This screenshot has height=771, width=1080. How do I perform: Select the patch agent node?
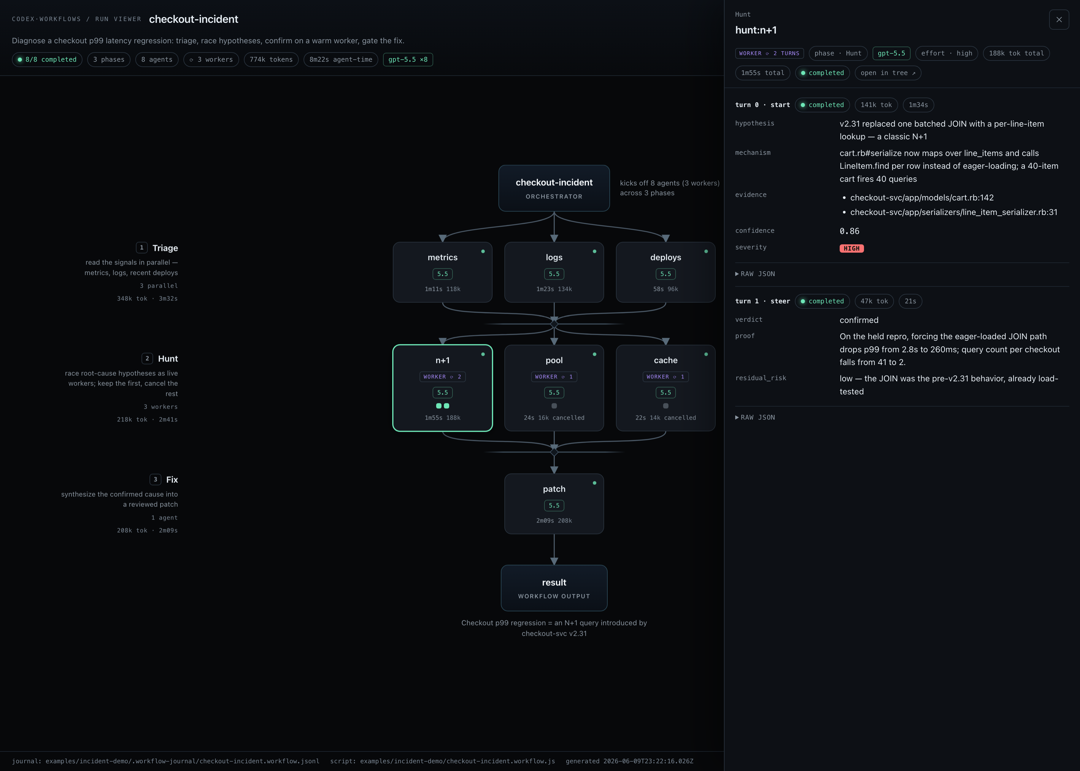554,504
